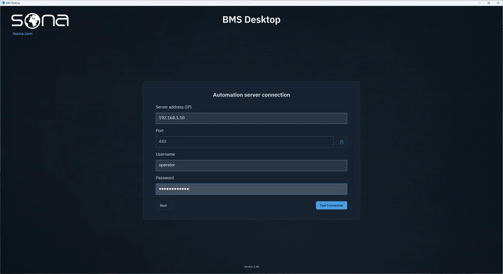Click the Sona globe logo
The width and height of the screenshot is (503, 274).
pyautogui.click(x=40, y=21)
